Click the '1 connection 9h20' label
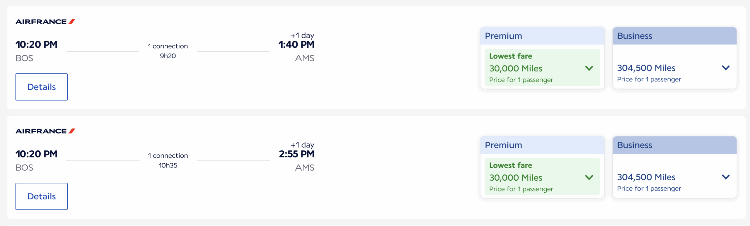The width and height of the screenshot is (750, 226). tap(168, 51)
